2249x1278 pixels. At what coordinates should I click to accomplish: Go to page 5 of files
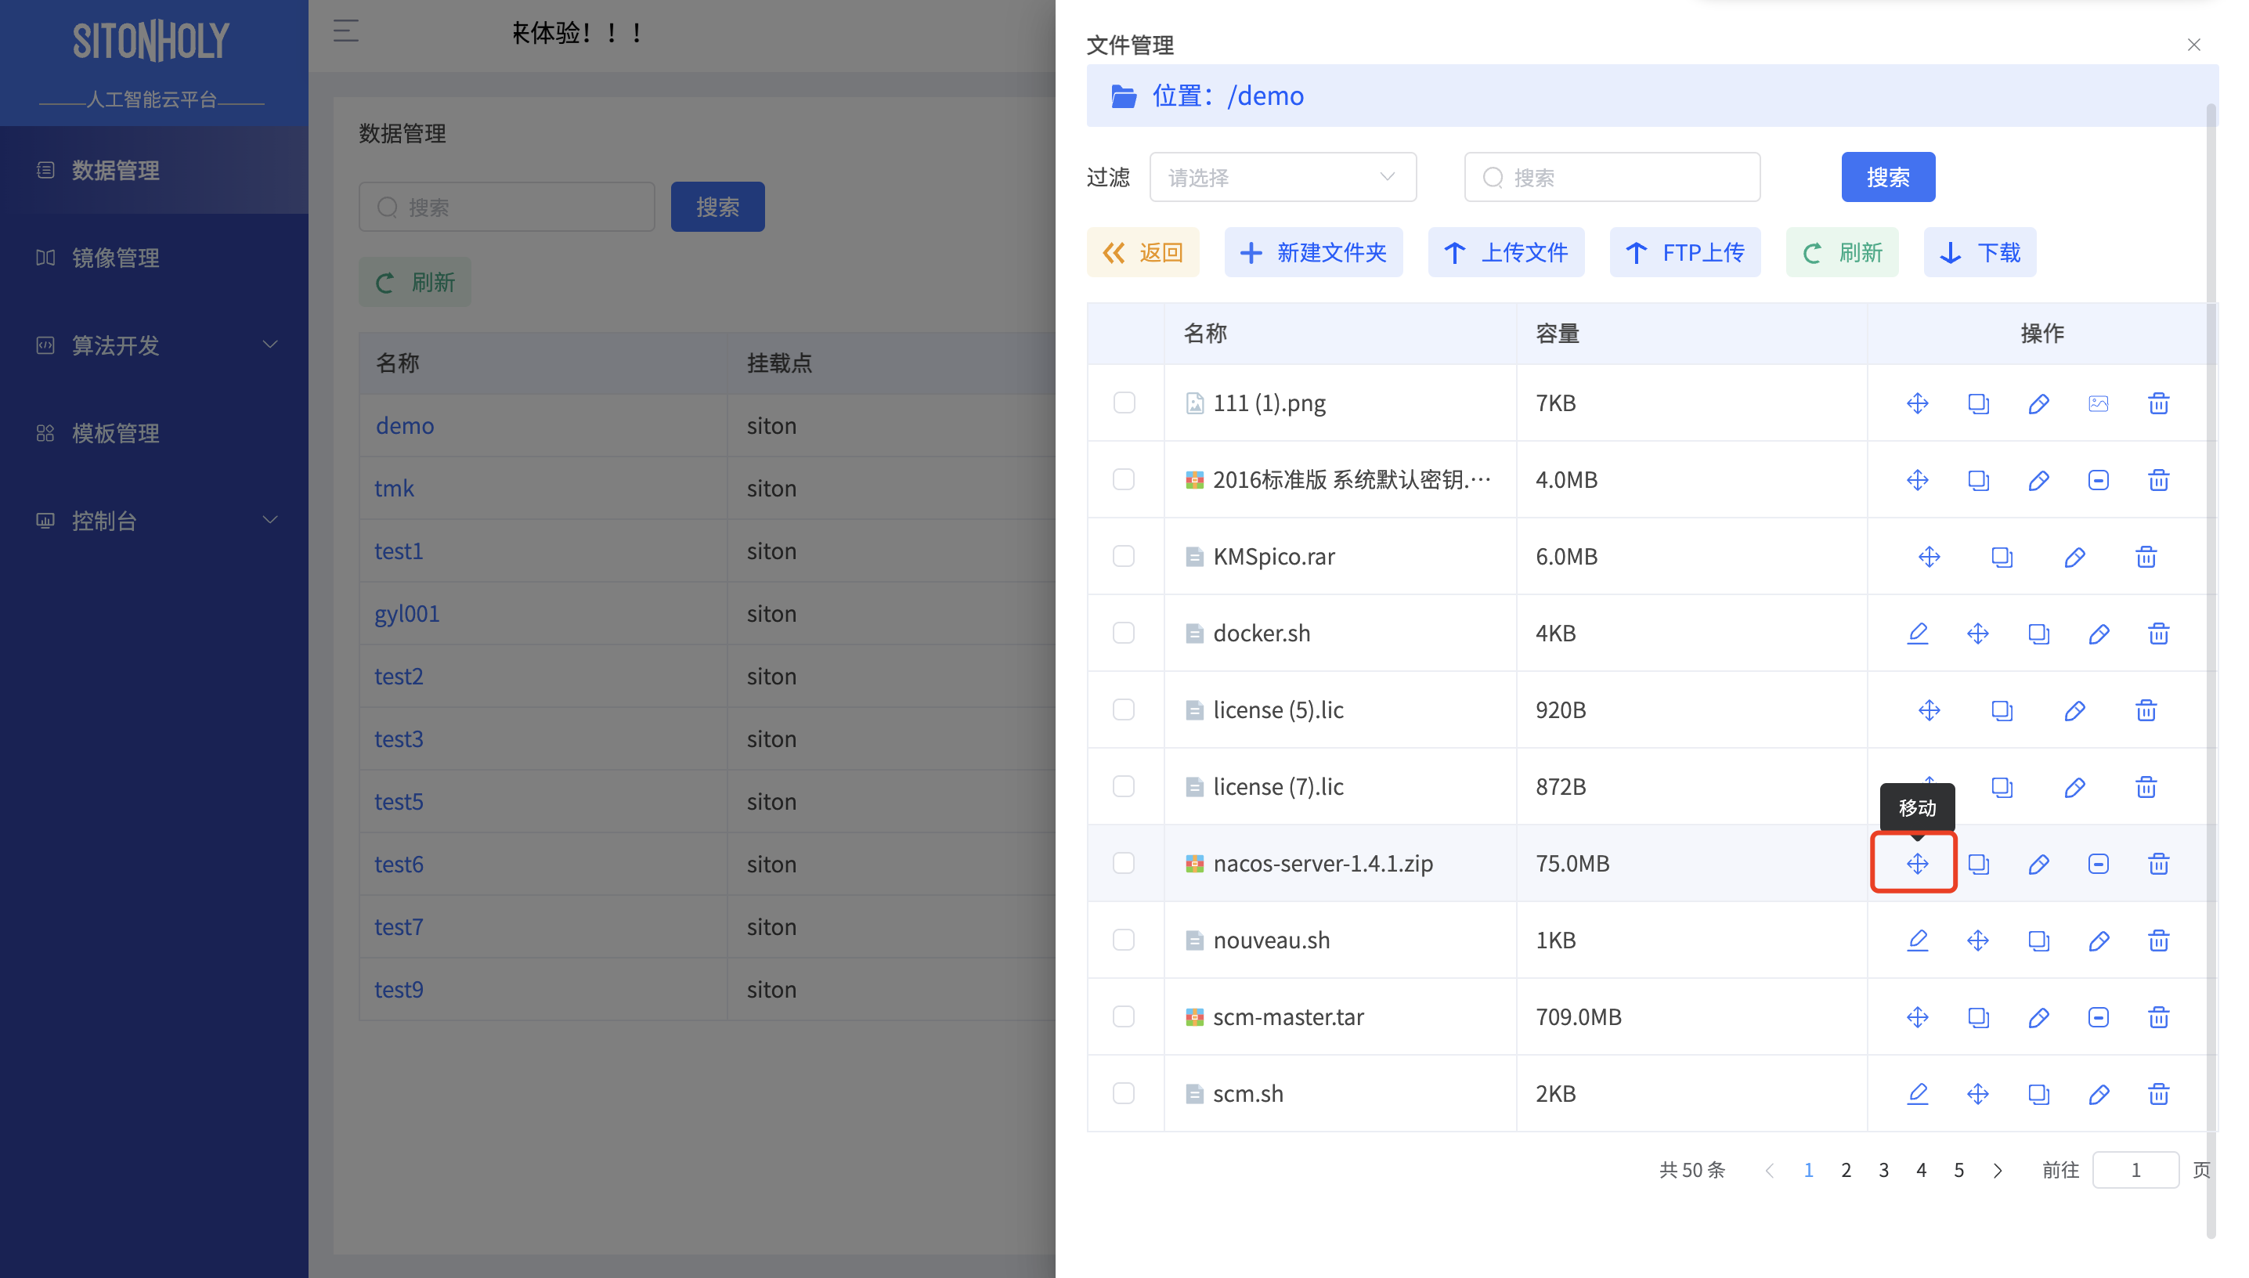(1958, 1170)
